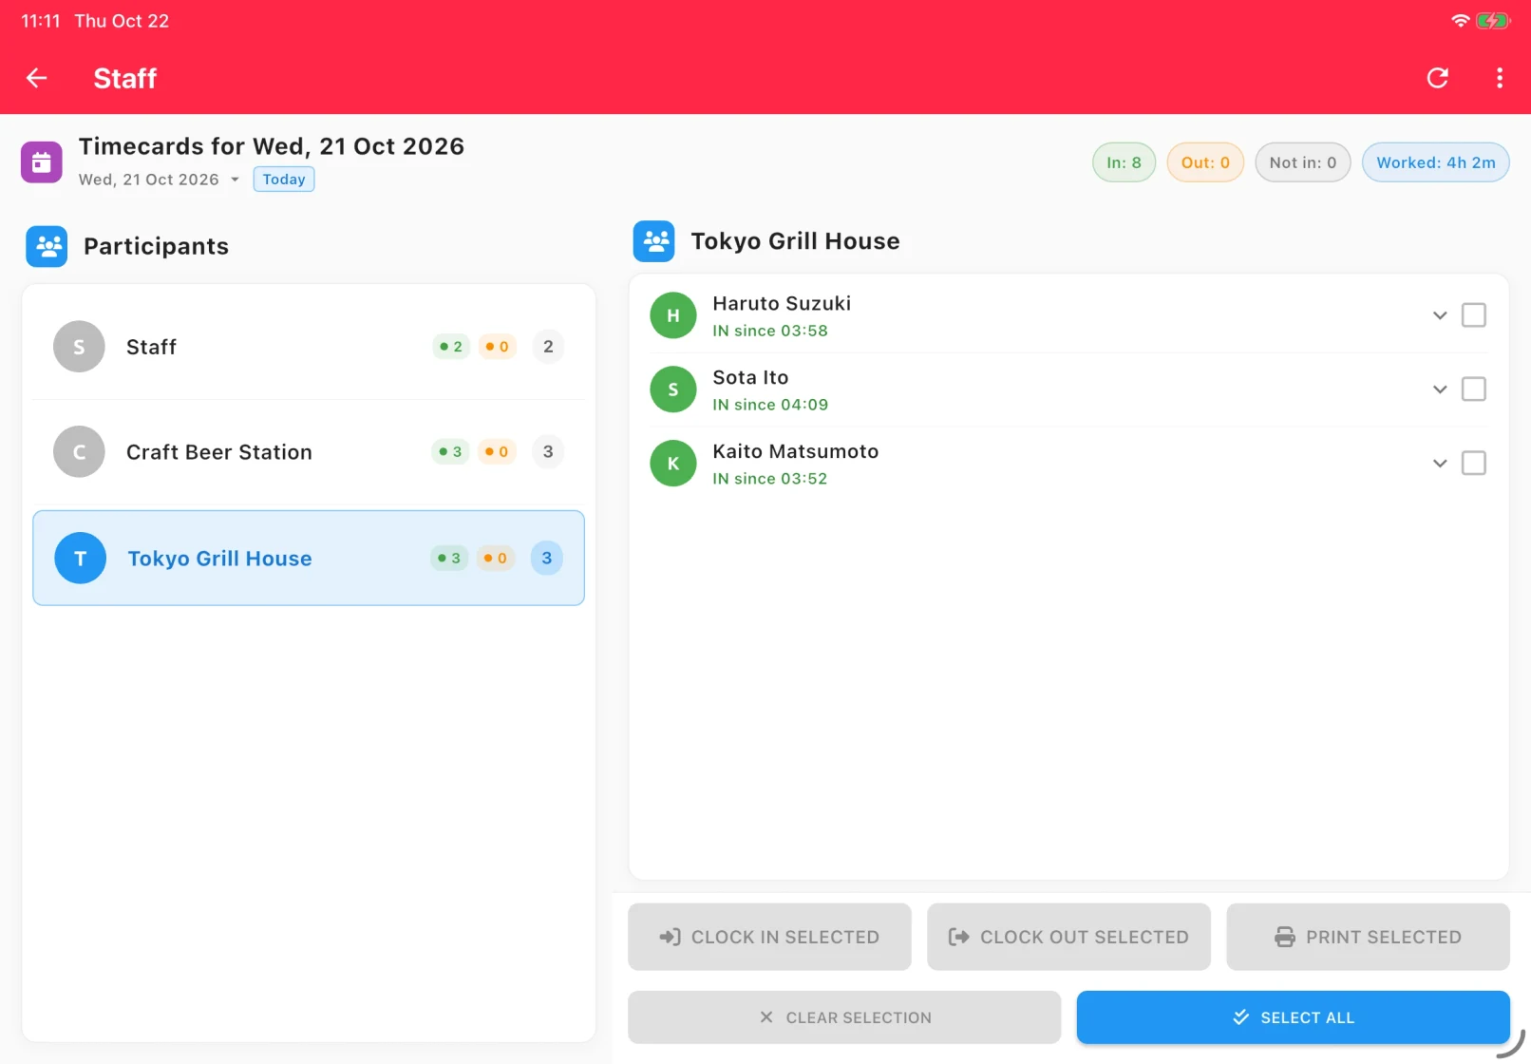
Task: Select Kaito Matsumoto's checkbox
Action: tap(1474, 464)
